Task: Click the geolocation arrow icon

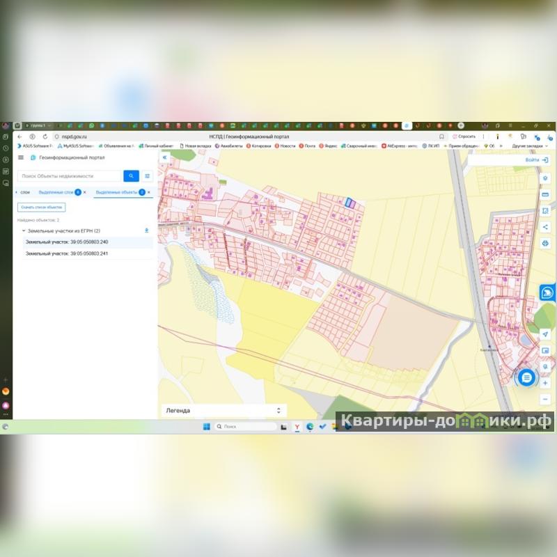Action: (x=545, y=334)
